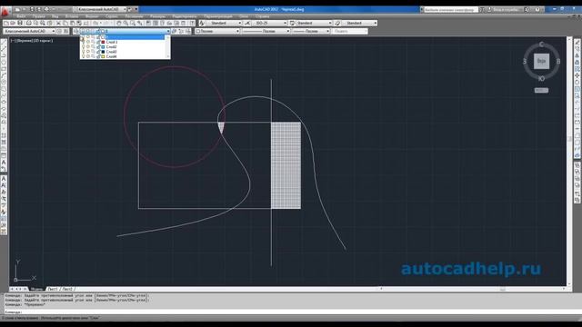Open the multileader style Standard dropdown
This screenshot has width=582, height=327.
pos(359,23)
